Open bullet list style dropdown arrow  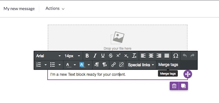(60, 65)
